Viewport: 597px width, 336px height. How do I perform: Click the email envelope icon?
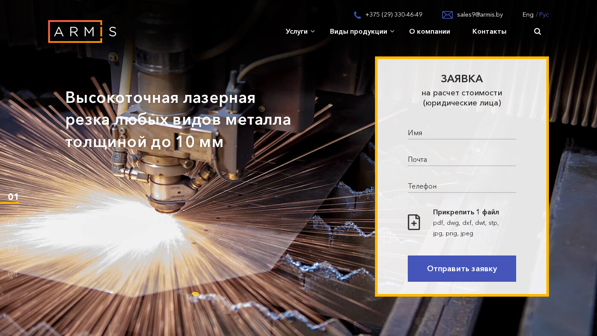[x=447, y=15]
